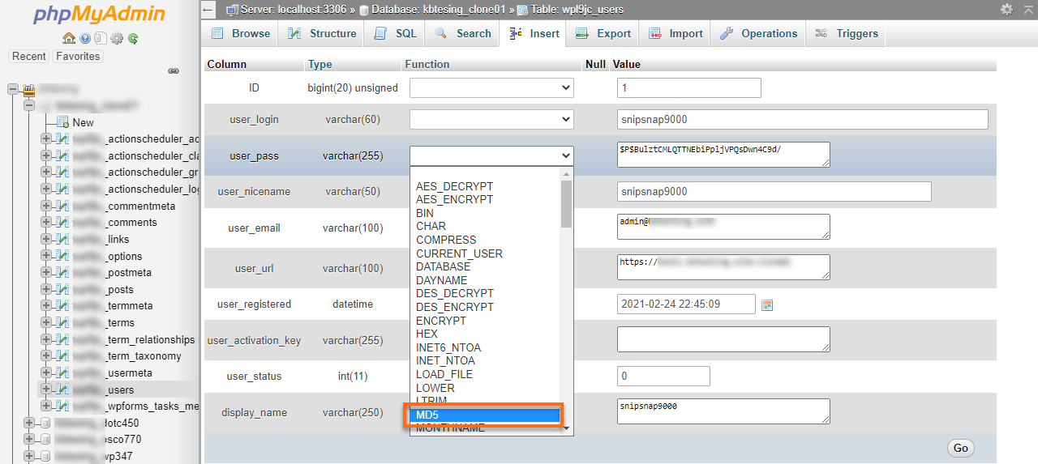1038x464 pixels.
Task: Choose the HEX function option
Action: pos(486,334)
